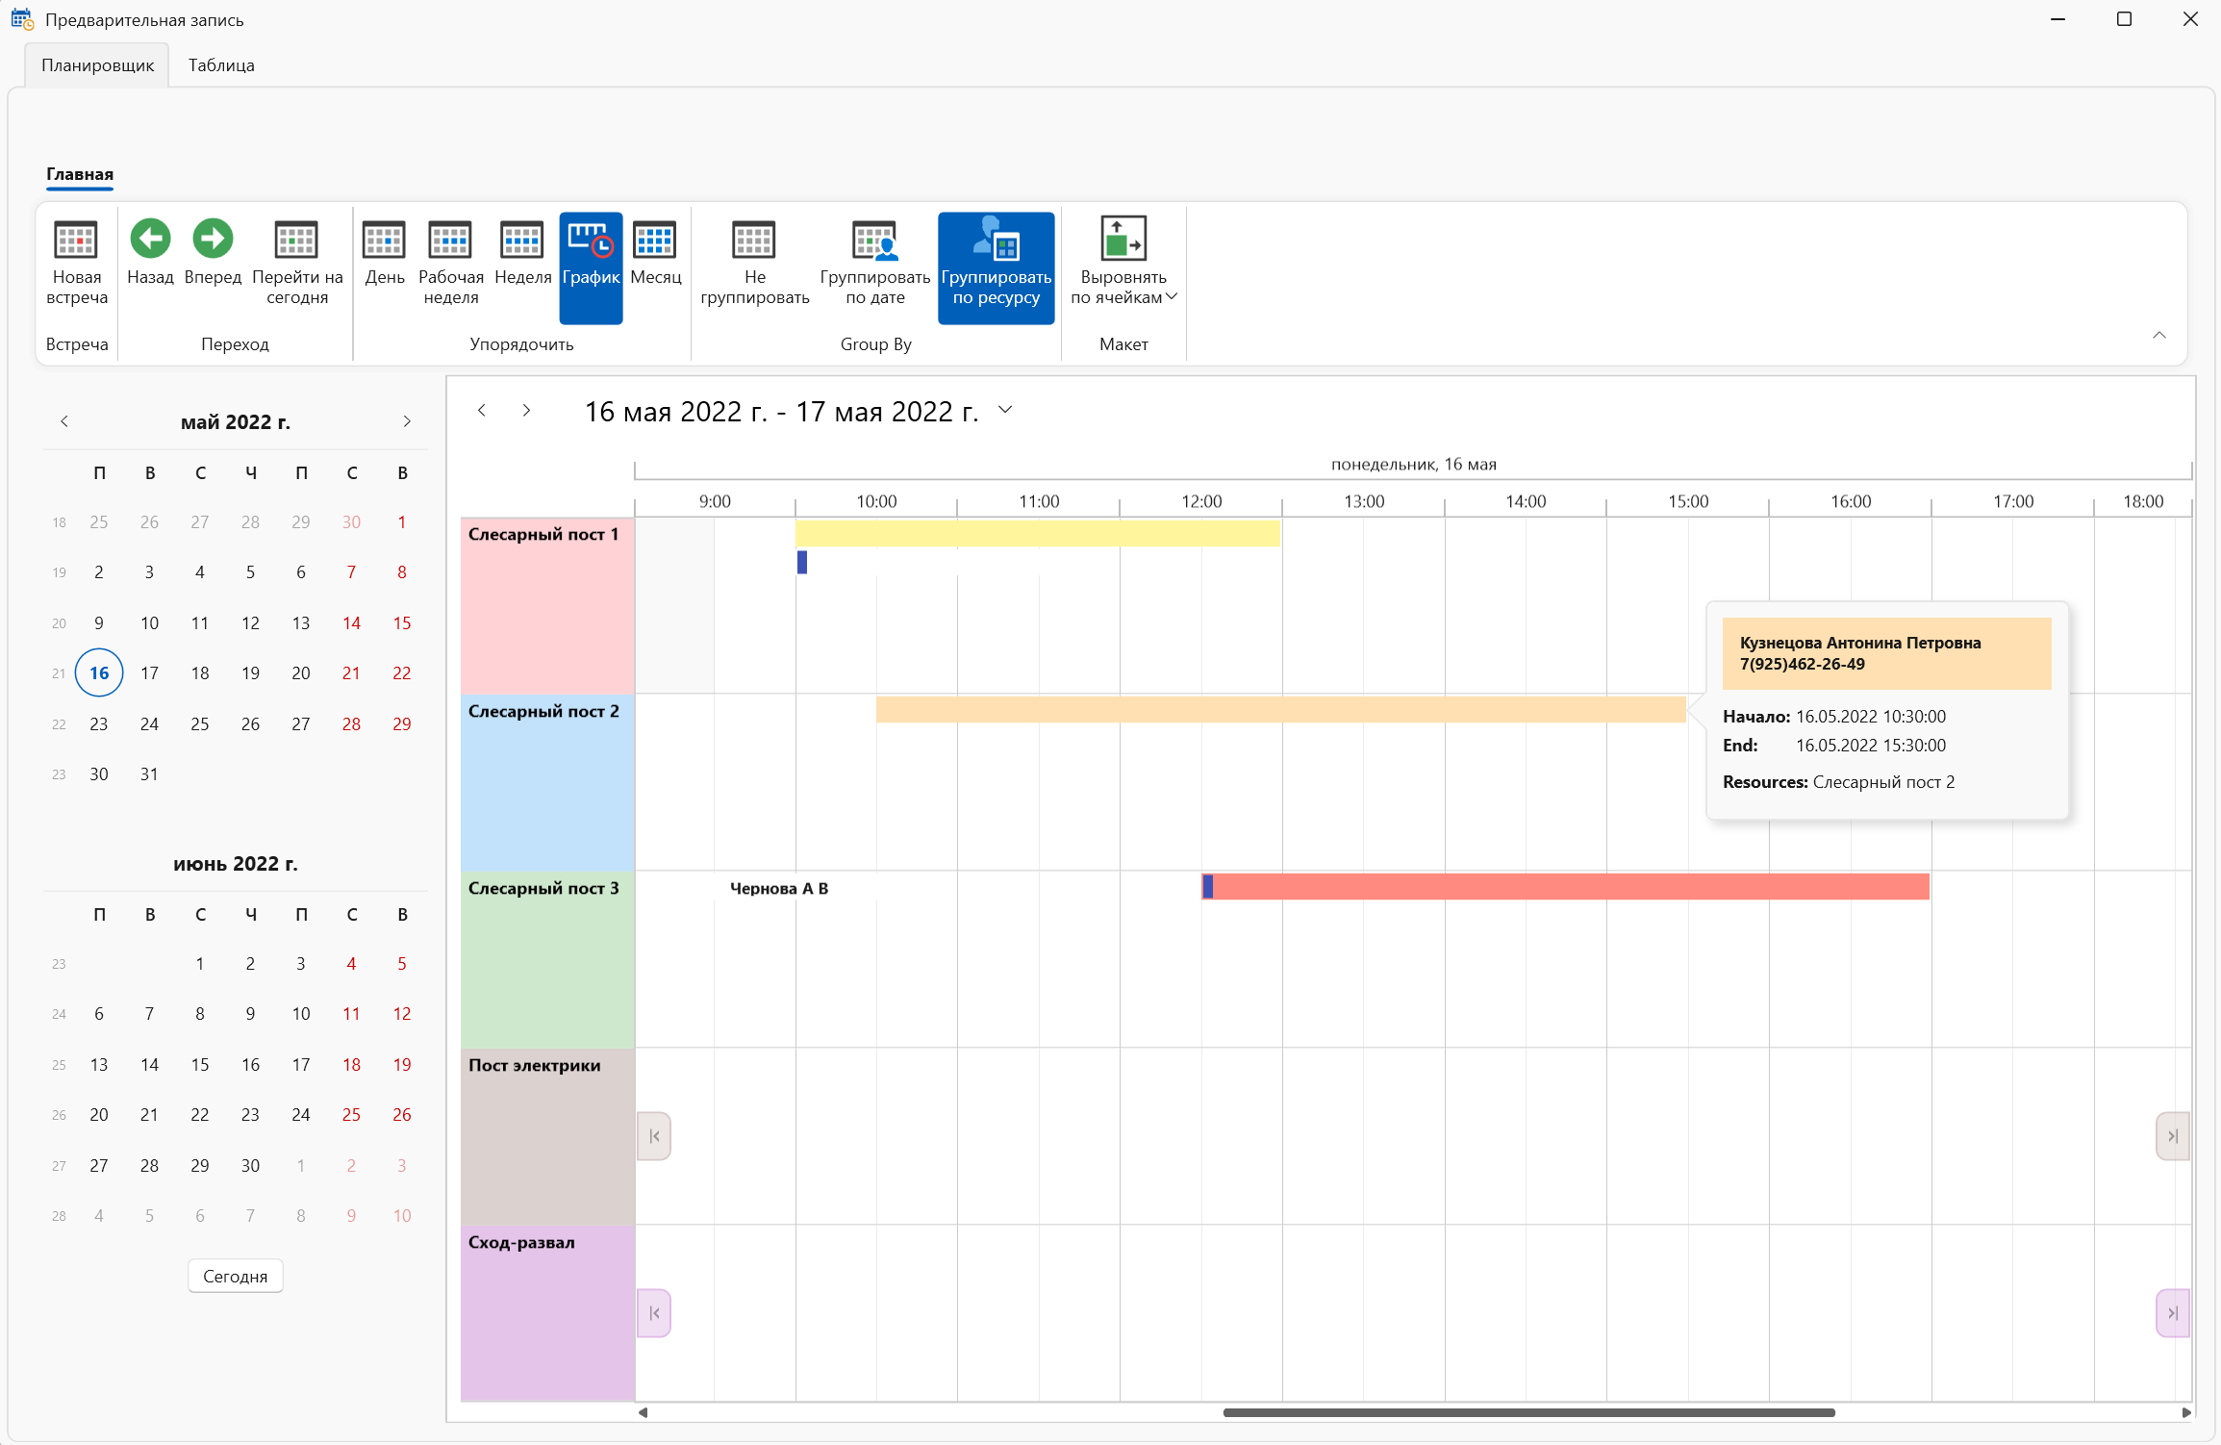Screen dimensions: 2221x1445
Task: Click Слесарный пост 1 resource header
Action: click(547, 605)
